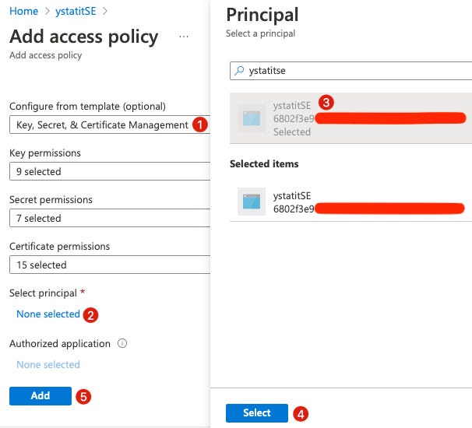The image size is (472, 428).
Task: Click the search magnifier icon
Action: (239, 71)
